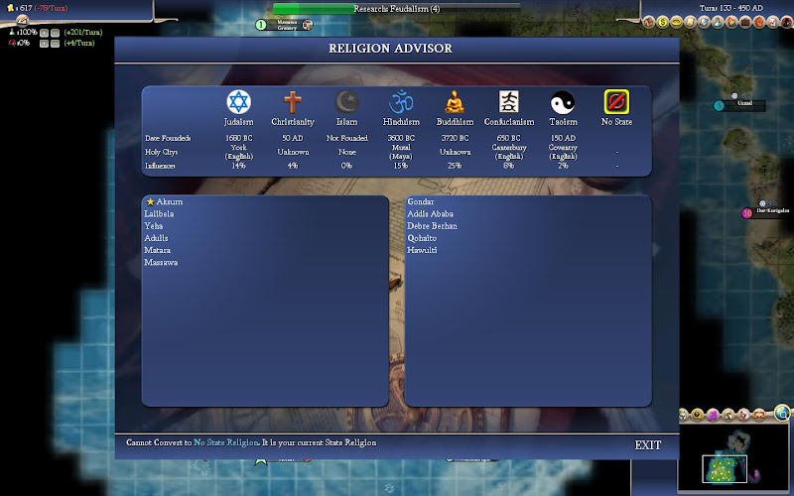The width and height of the screenshot is (794, 496).
Task: Click the Religion Advisor praying hands icon
Action: (x=732, y=22)
